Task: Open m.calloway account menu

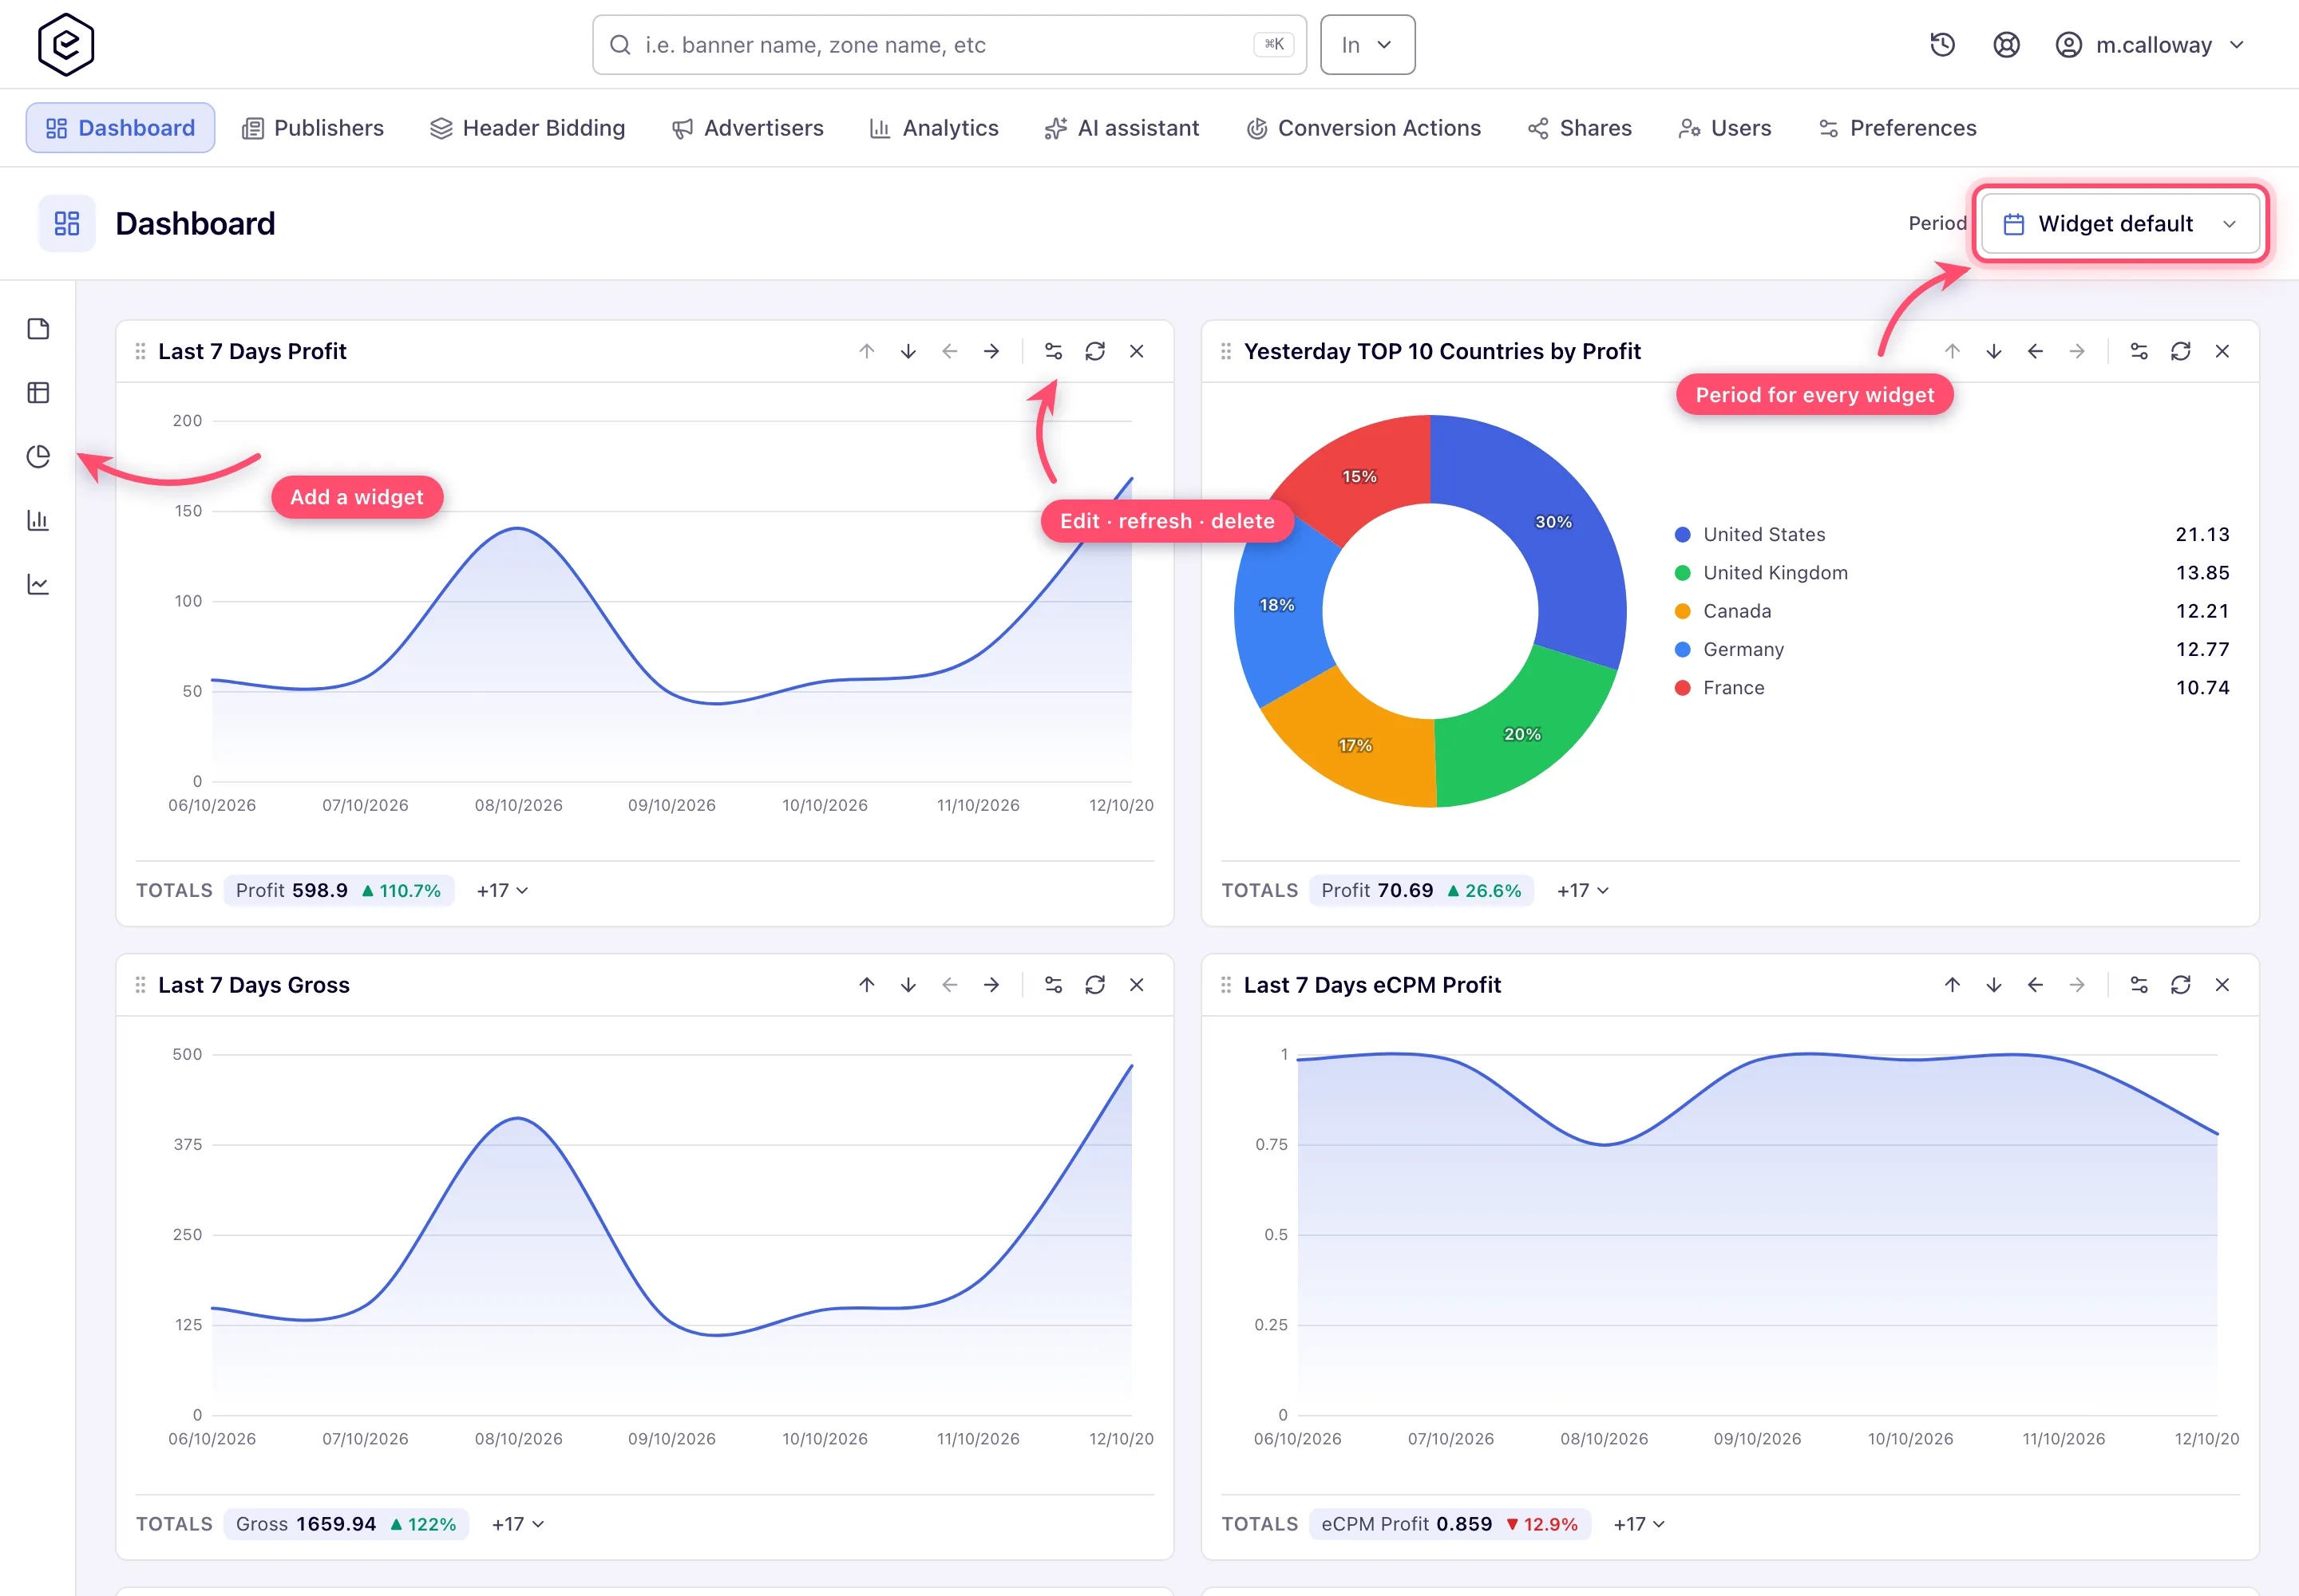Action: tap(2150, 45)
